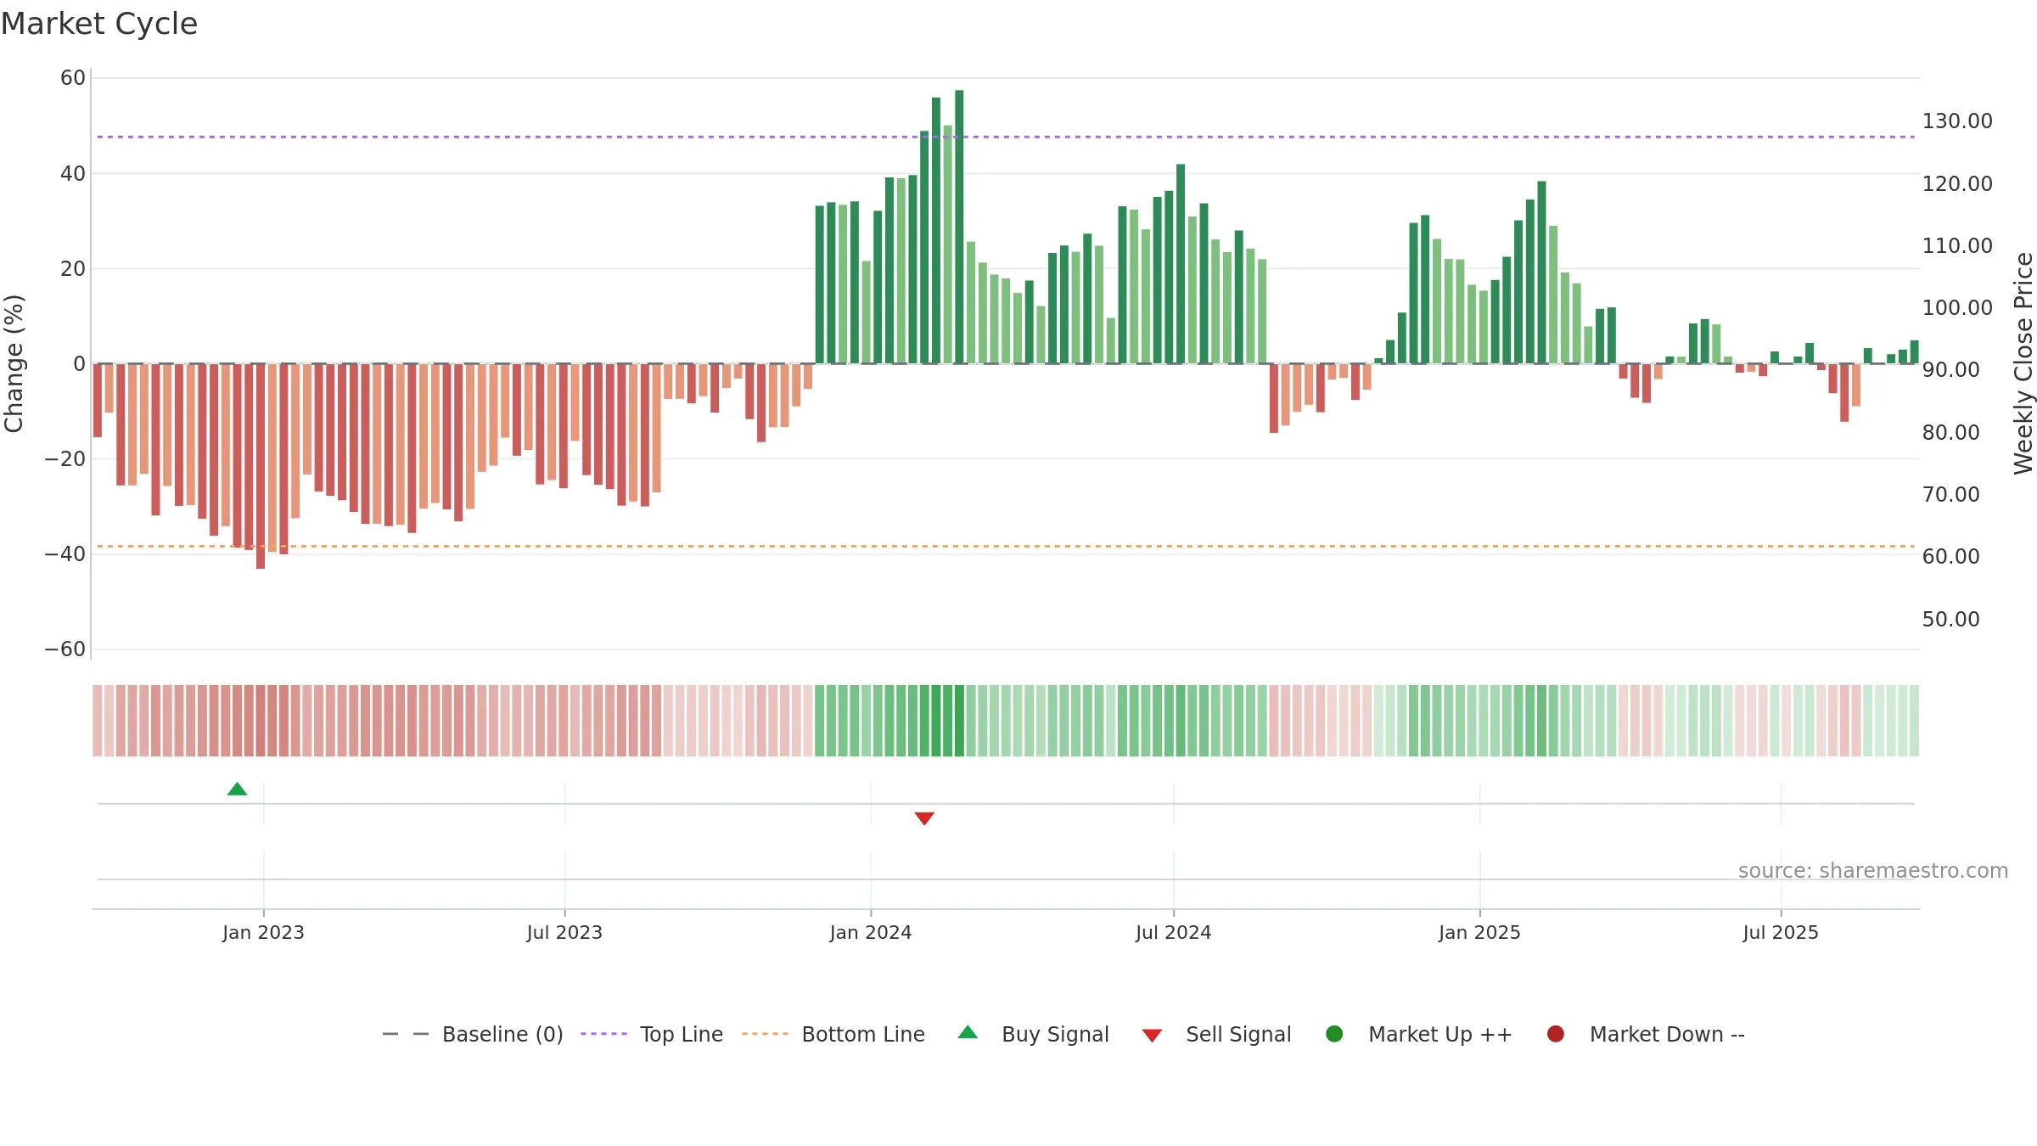Toggle the Baseline (0) legend entry
Screen dimensions: 2037x1146
473,1034
